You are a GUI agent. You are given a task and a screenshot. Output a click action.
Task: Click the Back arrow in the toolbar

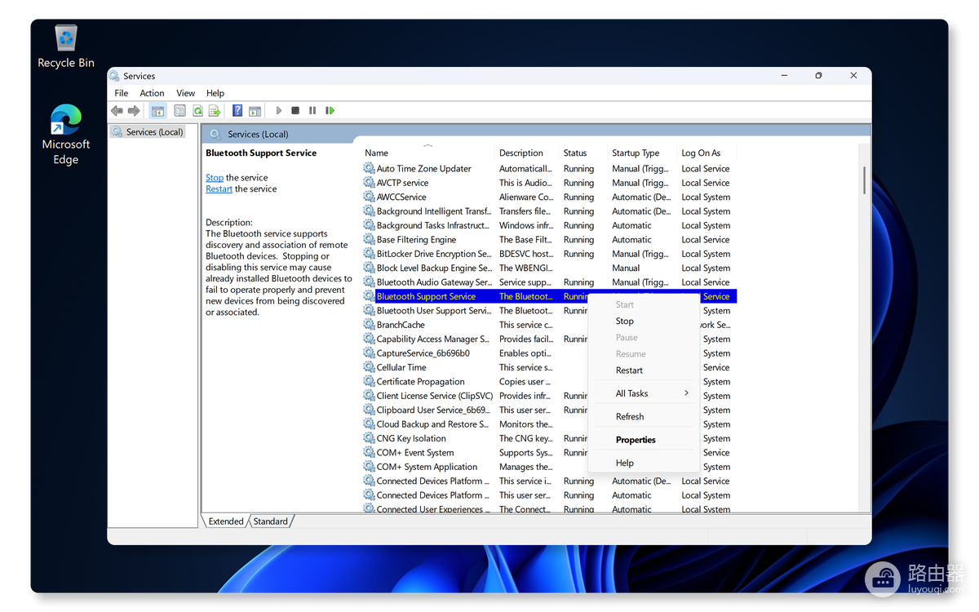point(117,111)
